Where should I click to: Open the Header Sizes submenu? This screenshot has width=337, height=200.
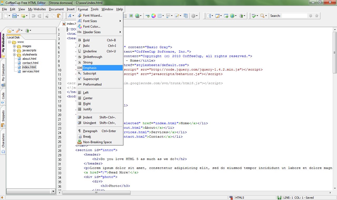coord(100,32)
